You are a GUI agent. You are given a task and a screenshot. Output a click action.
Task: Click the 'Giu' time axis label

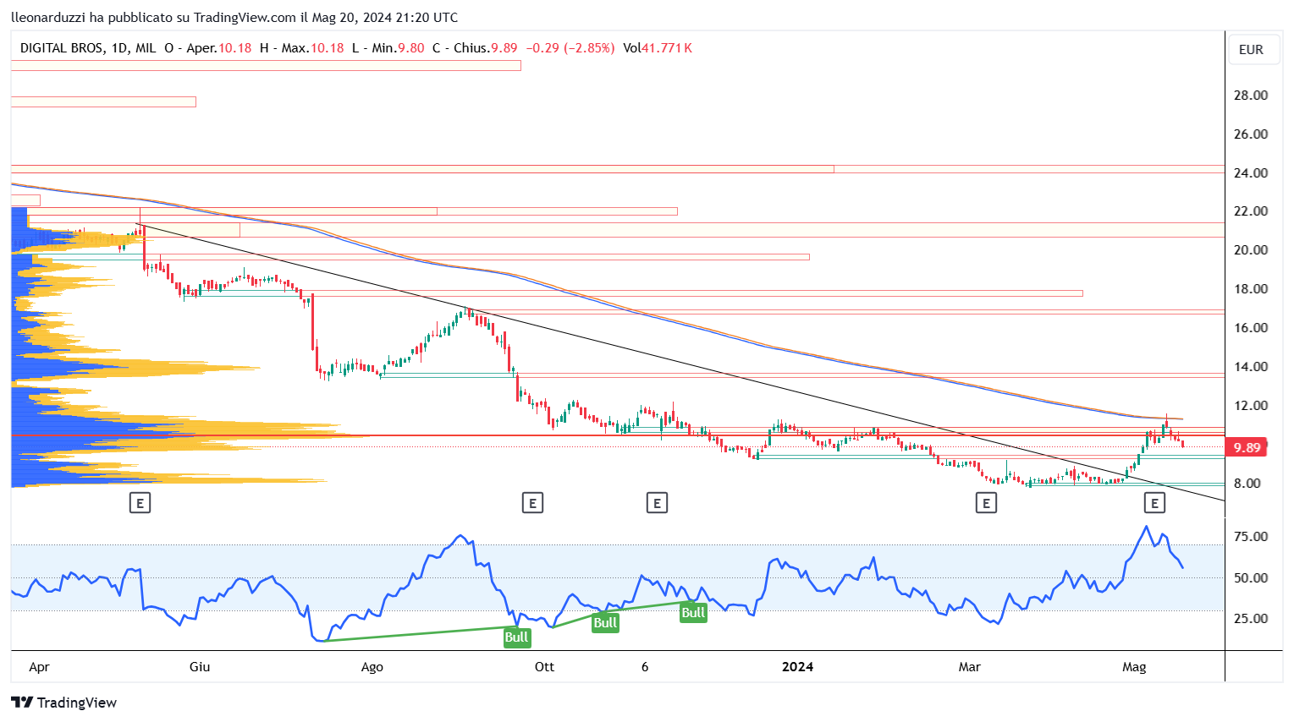(x=200, y=667)
